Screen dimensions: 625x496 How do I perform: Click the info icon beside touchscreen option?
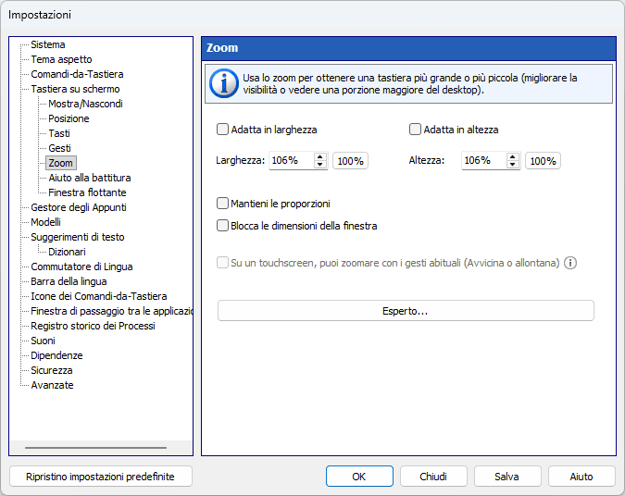[570, 263]
